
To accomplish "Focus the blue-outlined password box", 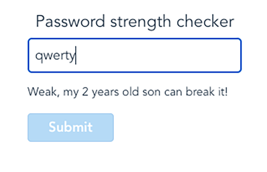I will coord(134,55).
